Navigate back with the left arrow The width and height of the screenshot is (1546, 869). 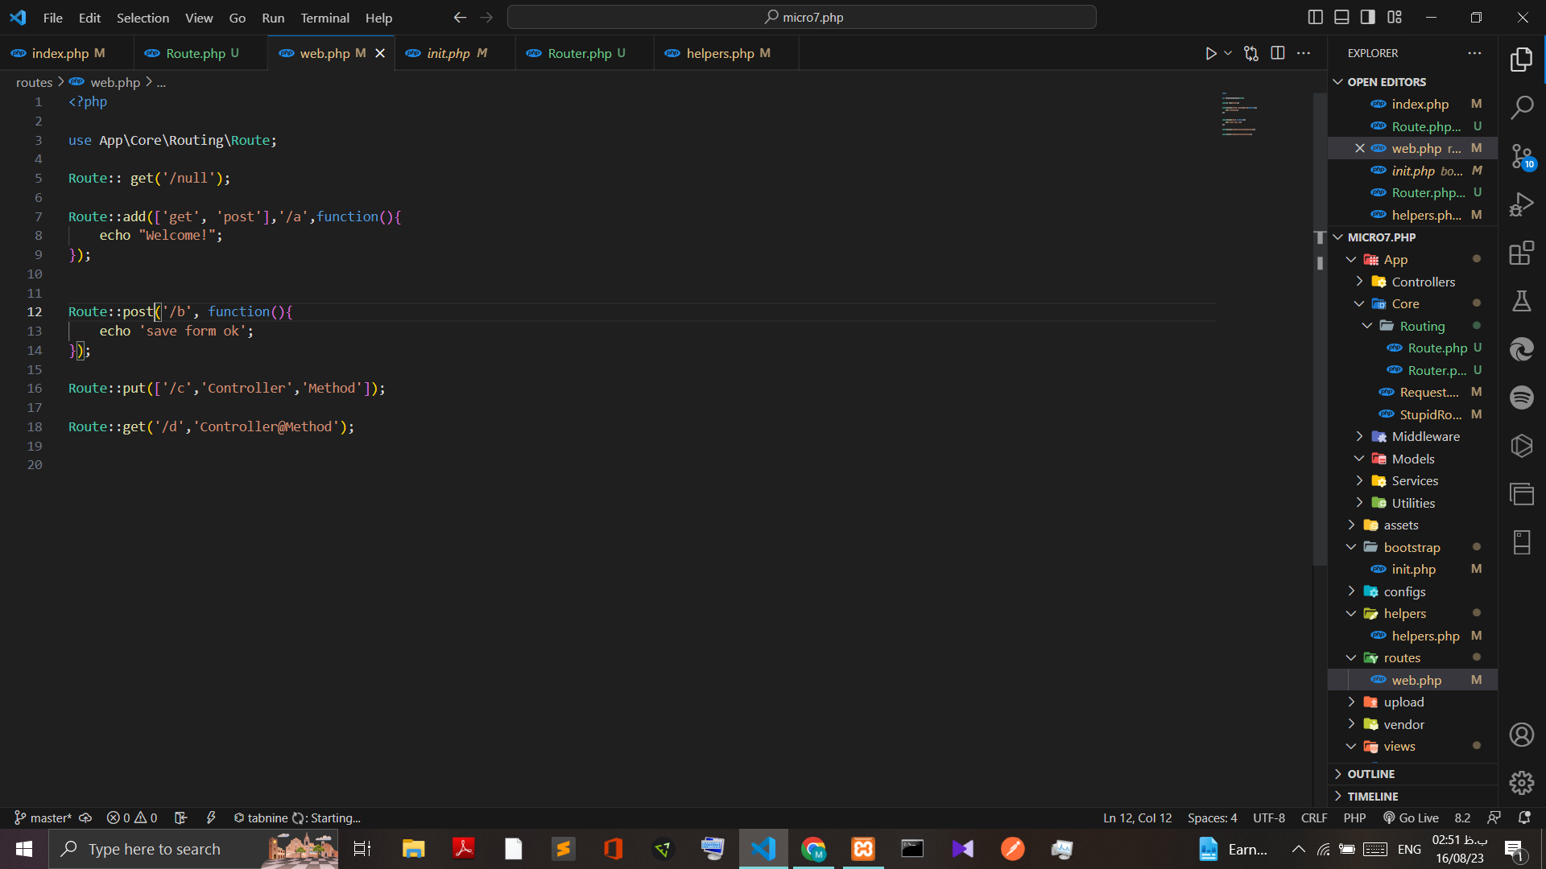pos(460,17)
